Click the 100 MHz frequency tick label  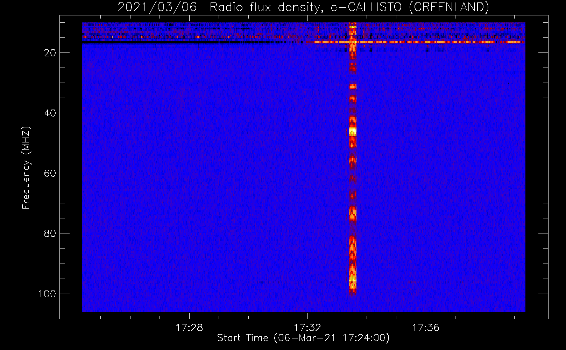pos(47,294)
